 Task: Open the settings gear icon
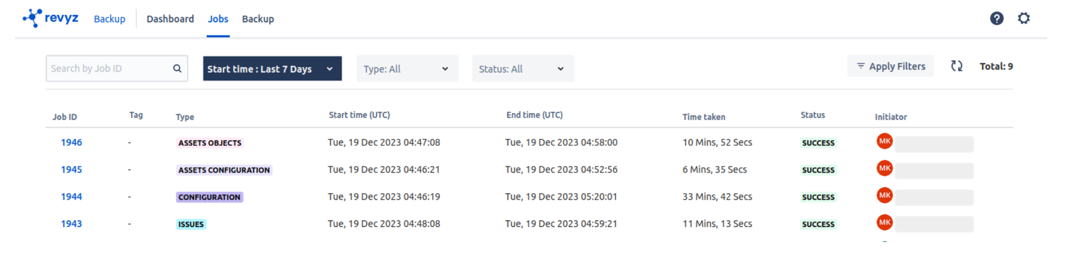pyautogui.click(x=1023, y=18)
